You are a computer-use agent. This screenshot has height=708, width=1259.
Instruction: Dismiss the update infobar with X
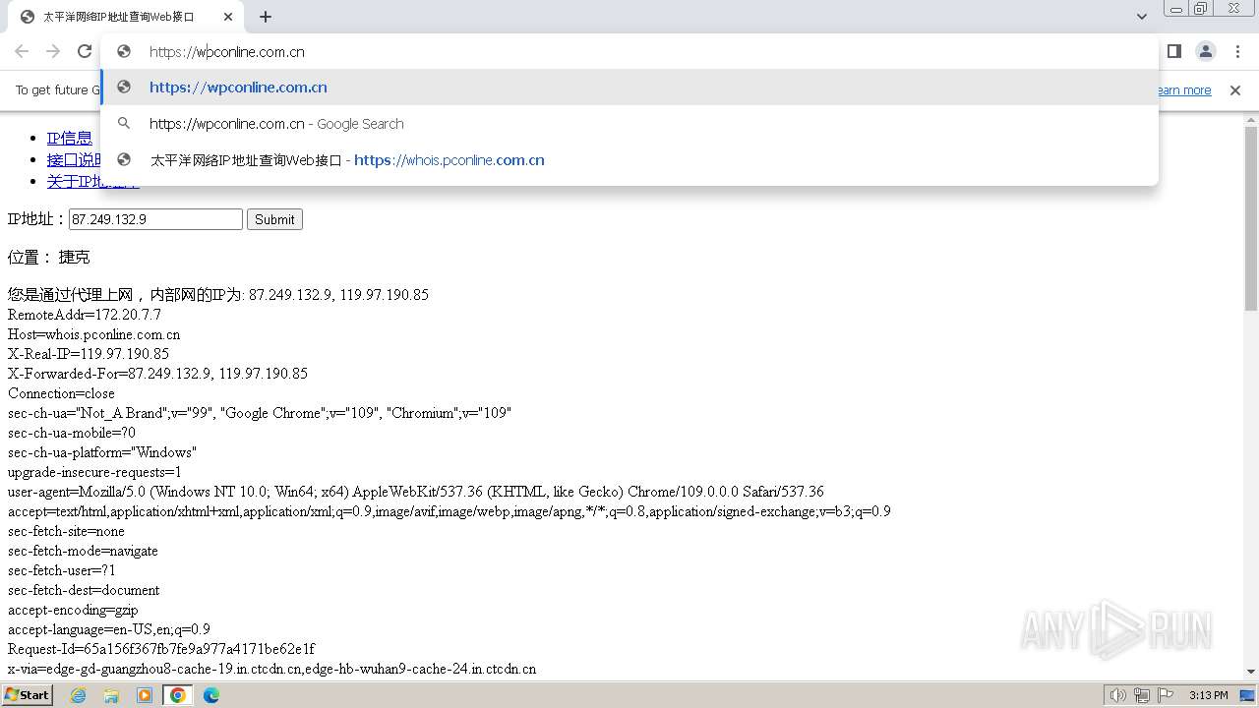pyautogui.click(x=1235, y=90)
